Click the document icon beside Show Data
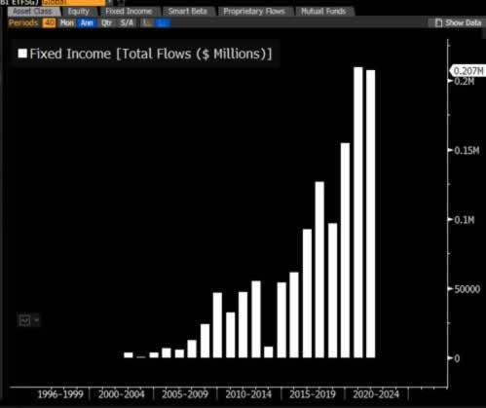Screen dimensions: 486x408 click(438, 22)
